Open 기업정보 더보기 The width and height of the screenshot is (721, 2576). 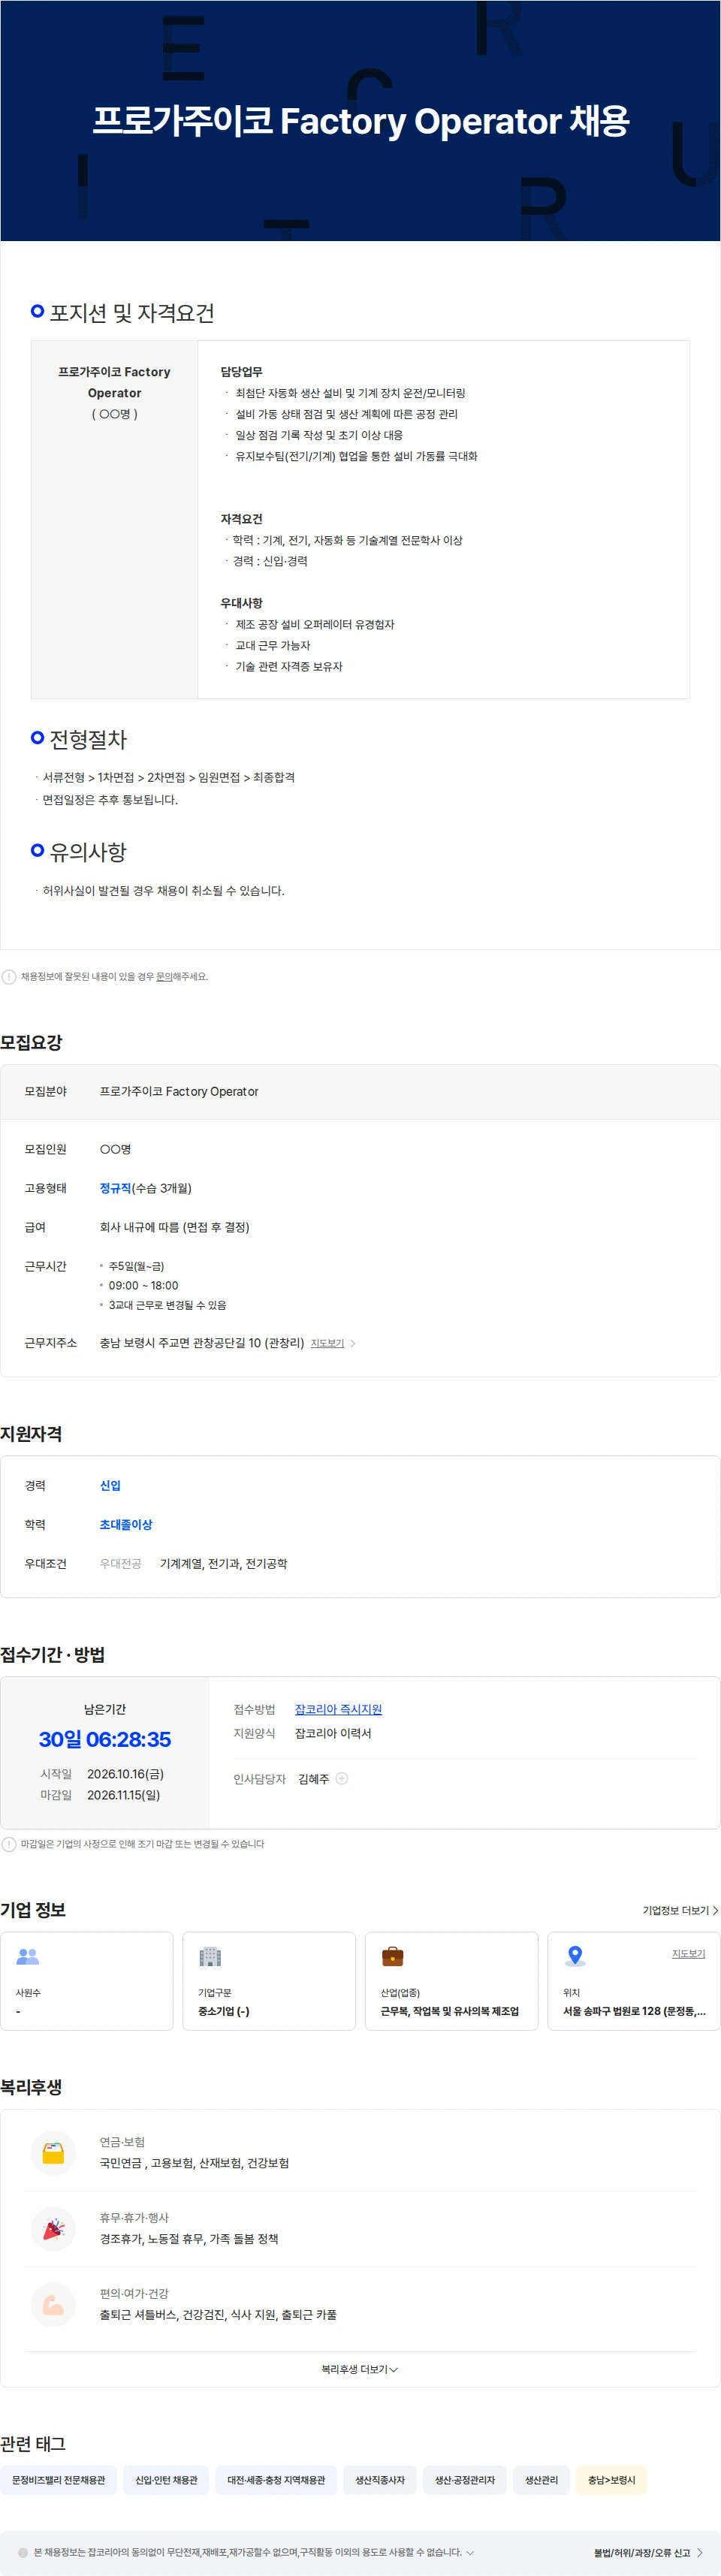tap(680, 1910)
